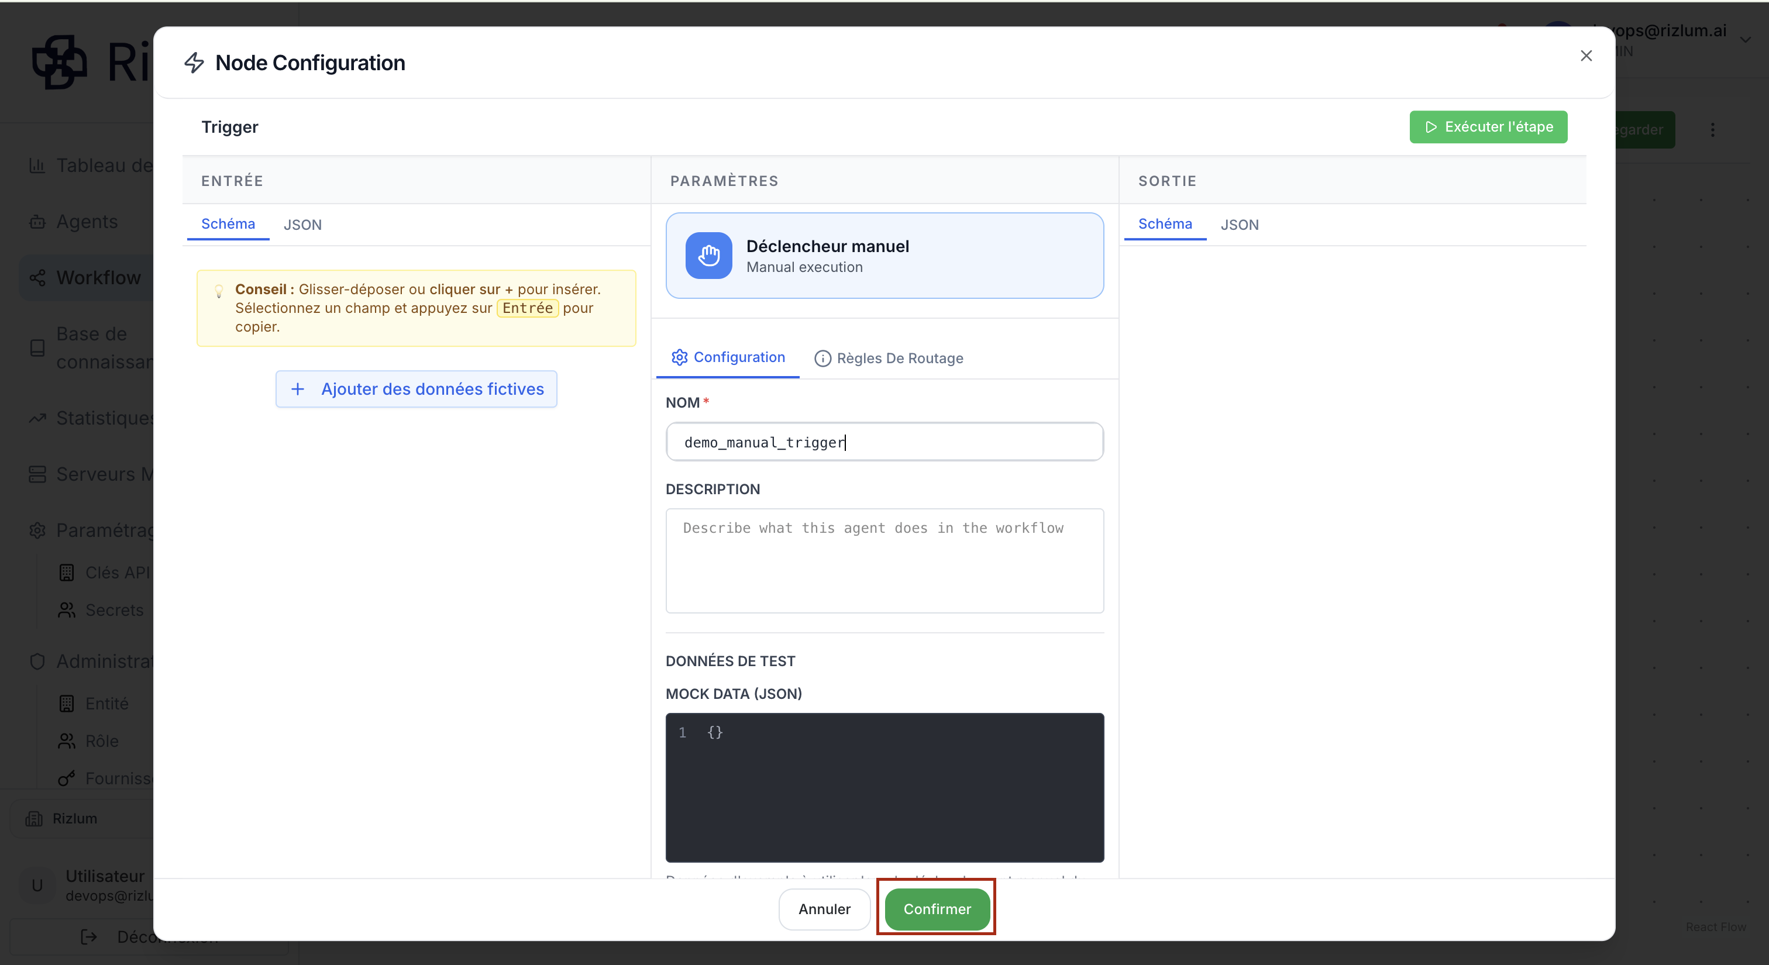
Task: Click the Déconnexion logout icon
Action: pos(88,937)
